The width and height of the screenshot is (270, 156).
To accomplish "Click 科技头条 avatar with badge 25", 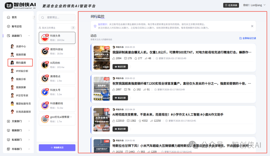I will click(x=45, y=38).
